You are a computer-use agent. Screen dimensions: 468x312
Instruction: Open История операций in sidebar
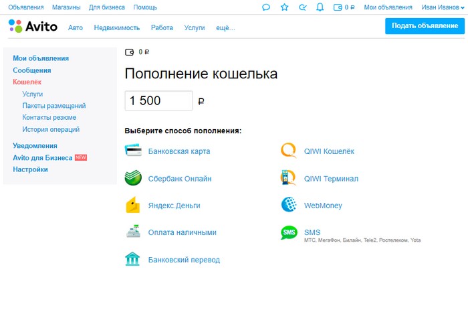coord(51,129)
